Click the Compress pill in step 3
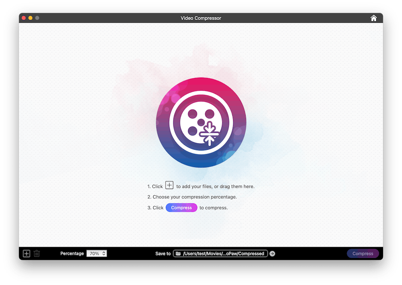402x285 pixels. (181, 208)
